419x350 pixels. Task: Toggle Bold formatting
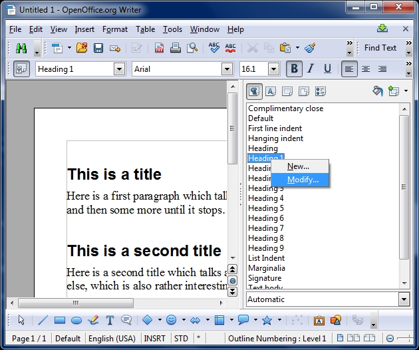click(x=294, y=69)
